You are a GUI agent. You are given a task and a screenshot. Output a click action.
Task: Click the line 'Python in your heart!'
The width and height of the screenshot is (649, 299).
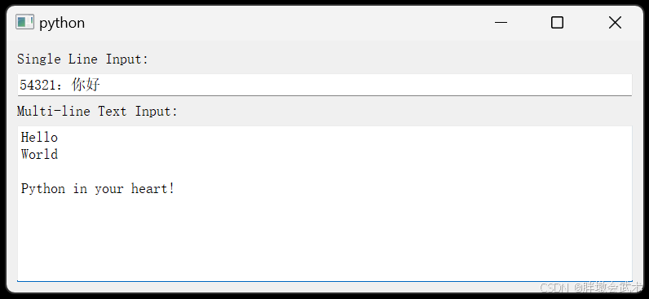point(98,189)
